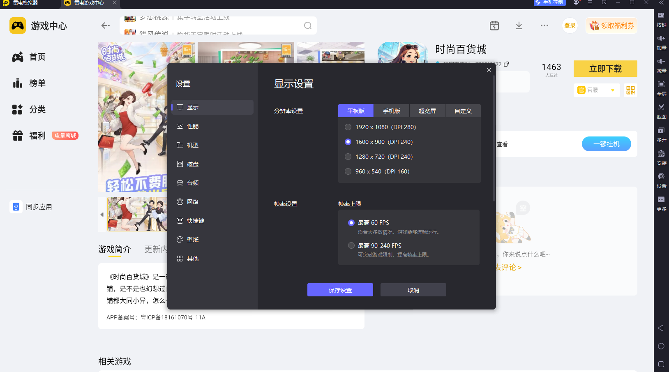Open 磁盘 disk settings
The width and height of the screenshot is (669, 372).
pyautogui.click(x=212, y=164)
